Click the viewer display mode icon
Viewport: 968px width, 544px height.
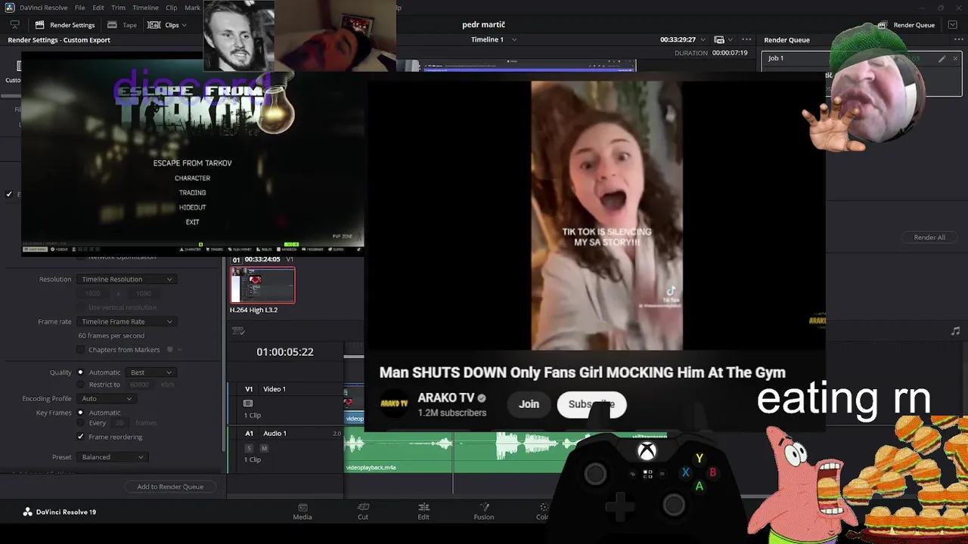point(720,39)
